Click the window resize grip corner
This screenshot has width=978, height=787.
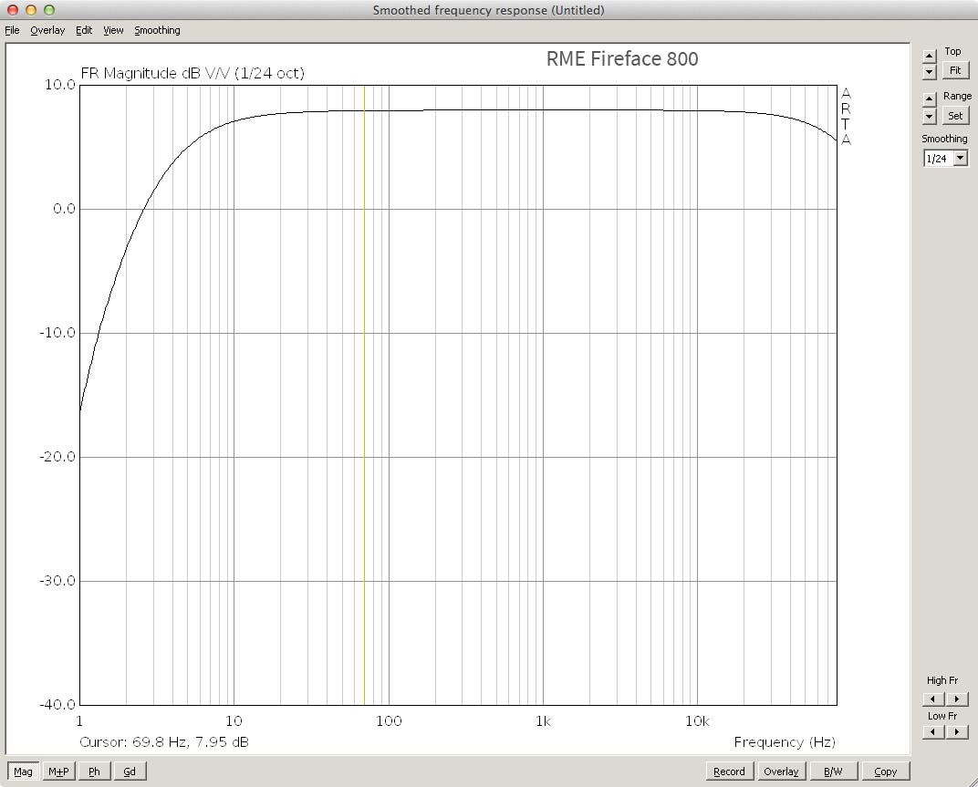click(972, 781)
